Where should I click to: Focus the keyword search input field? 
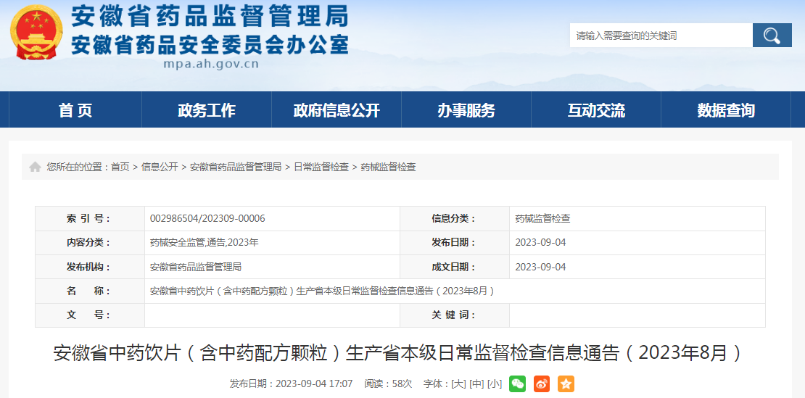tap(660, 36)
